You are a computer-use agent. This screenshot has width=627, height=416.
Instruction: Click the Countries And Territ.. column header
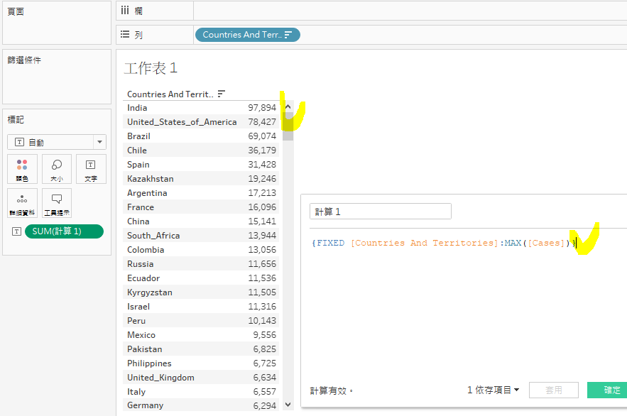tap(170, 94)
